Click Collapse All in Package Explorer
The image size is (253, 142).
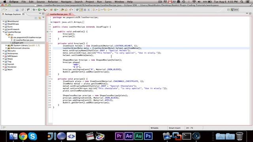[36, 18]
